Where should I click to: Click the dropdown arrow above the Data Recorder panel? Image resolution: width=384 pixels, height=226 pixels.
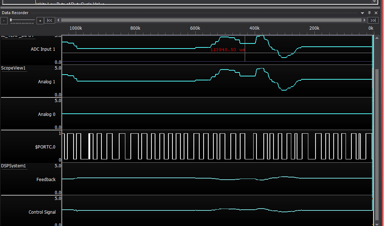[x=374, y=1]
